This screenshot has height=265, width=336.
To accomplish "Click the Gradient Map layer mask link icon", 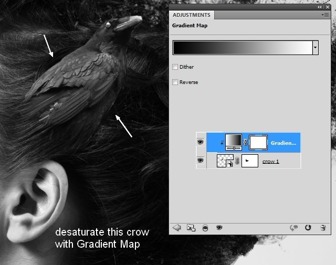I will [x=245, y=142].
